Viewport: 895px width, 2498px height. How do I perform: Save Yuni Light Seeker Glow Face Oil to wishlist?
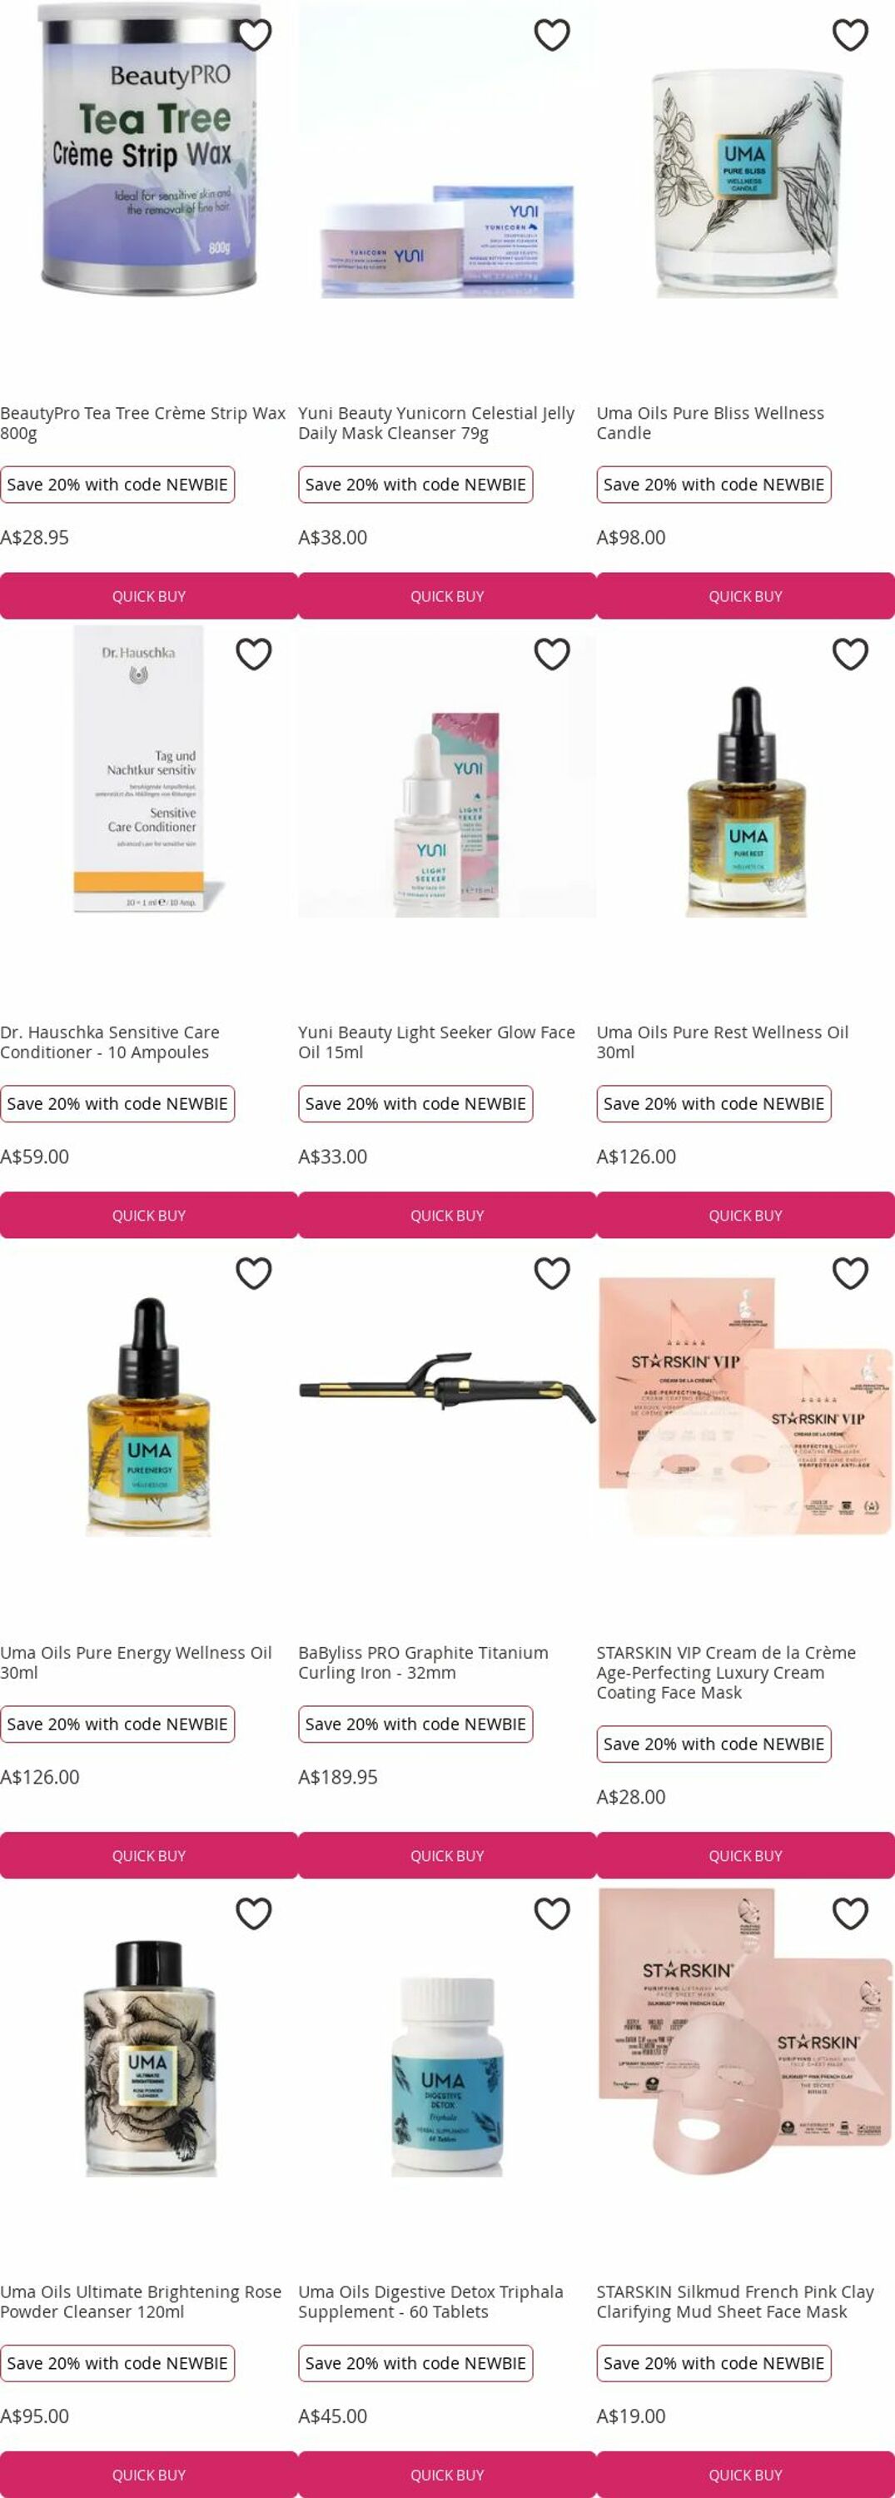point(552,654)
